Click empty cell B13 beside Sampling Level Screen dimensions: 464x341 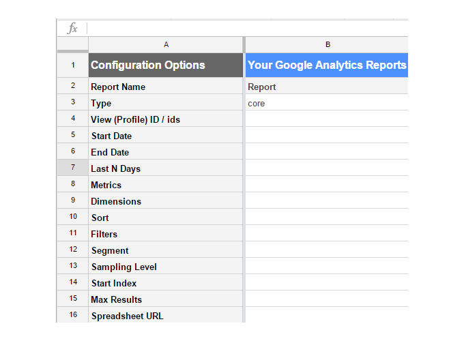[x=327, y=266]
